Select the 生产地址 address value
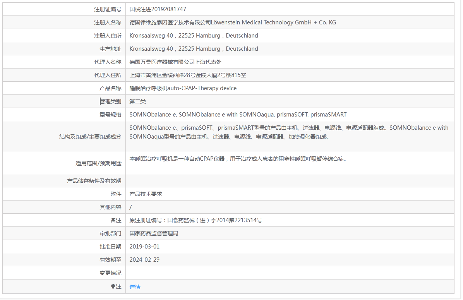463x300 pixels. pos(194,49)
